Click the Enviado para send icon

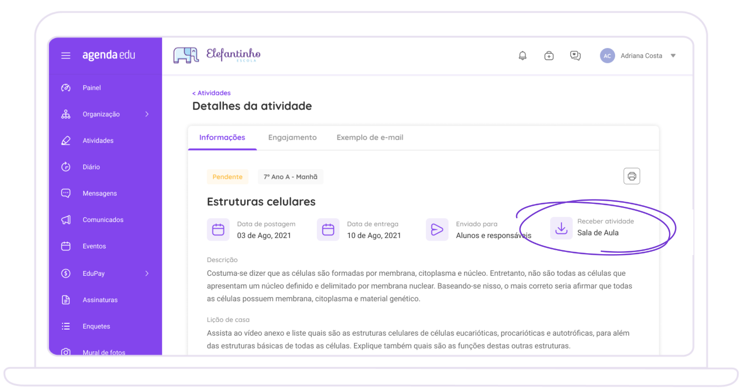coord(437,229)
